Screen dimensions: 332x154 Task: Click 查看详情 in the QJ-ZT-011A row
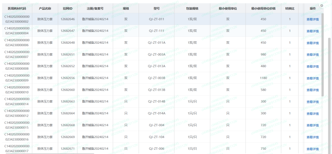tap(312, 43)
